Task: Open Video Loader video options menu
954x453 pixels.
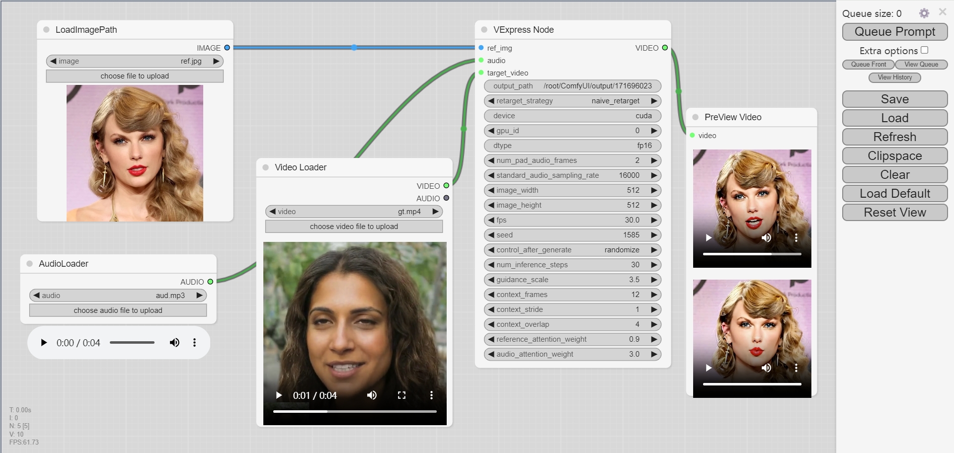Action: (x=431, y=395)
